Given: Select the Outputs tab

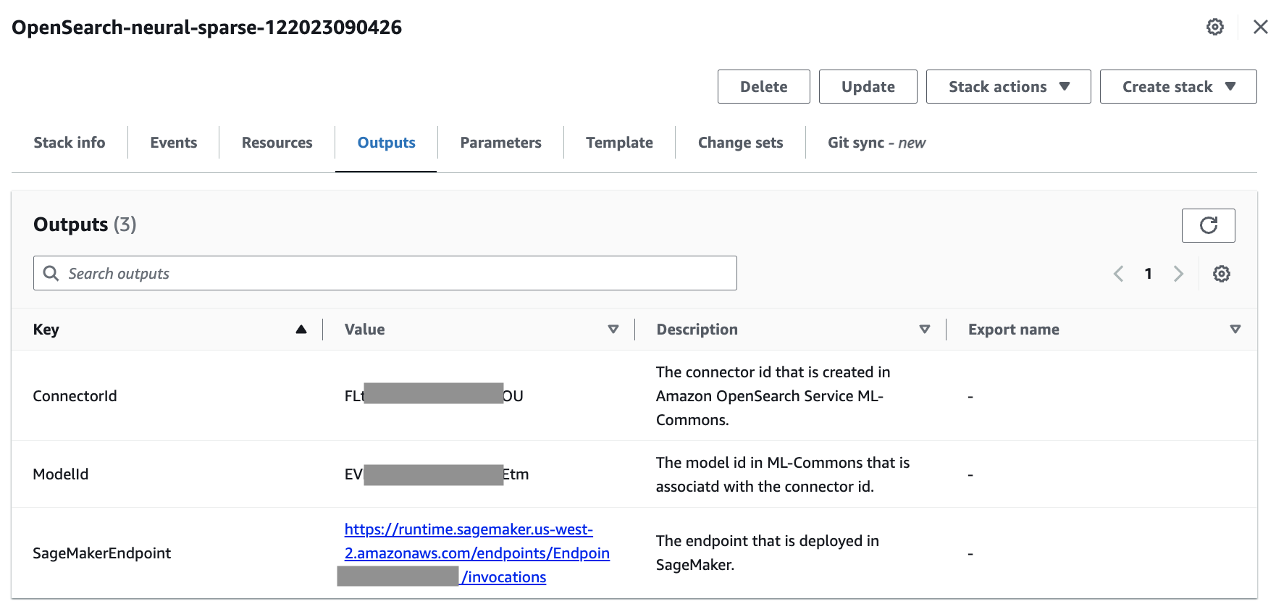Looking at the screenshot, I should 387,143.
